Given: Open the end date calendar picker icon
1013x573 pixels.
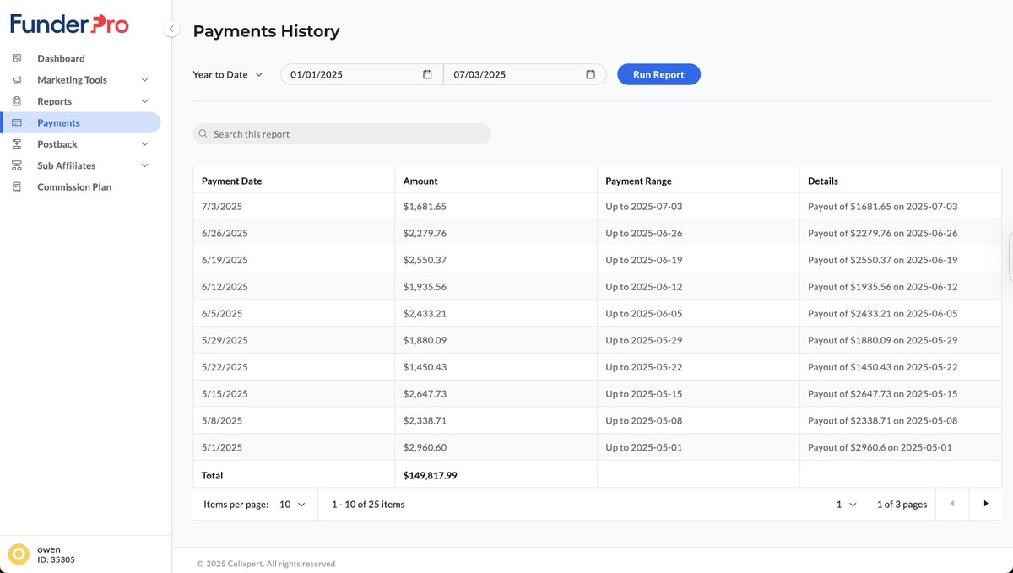Looking at the screenshot, I should pyautogui.click(x=590, y=74).
